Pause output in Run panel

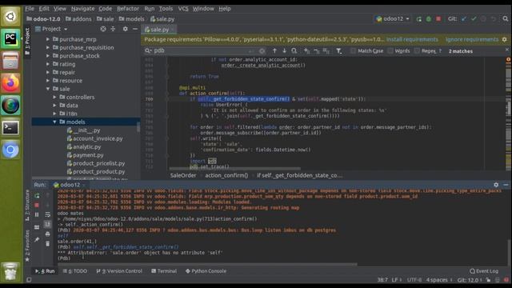[x=37, y=214]
